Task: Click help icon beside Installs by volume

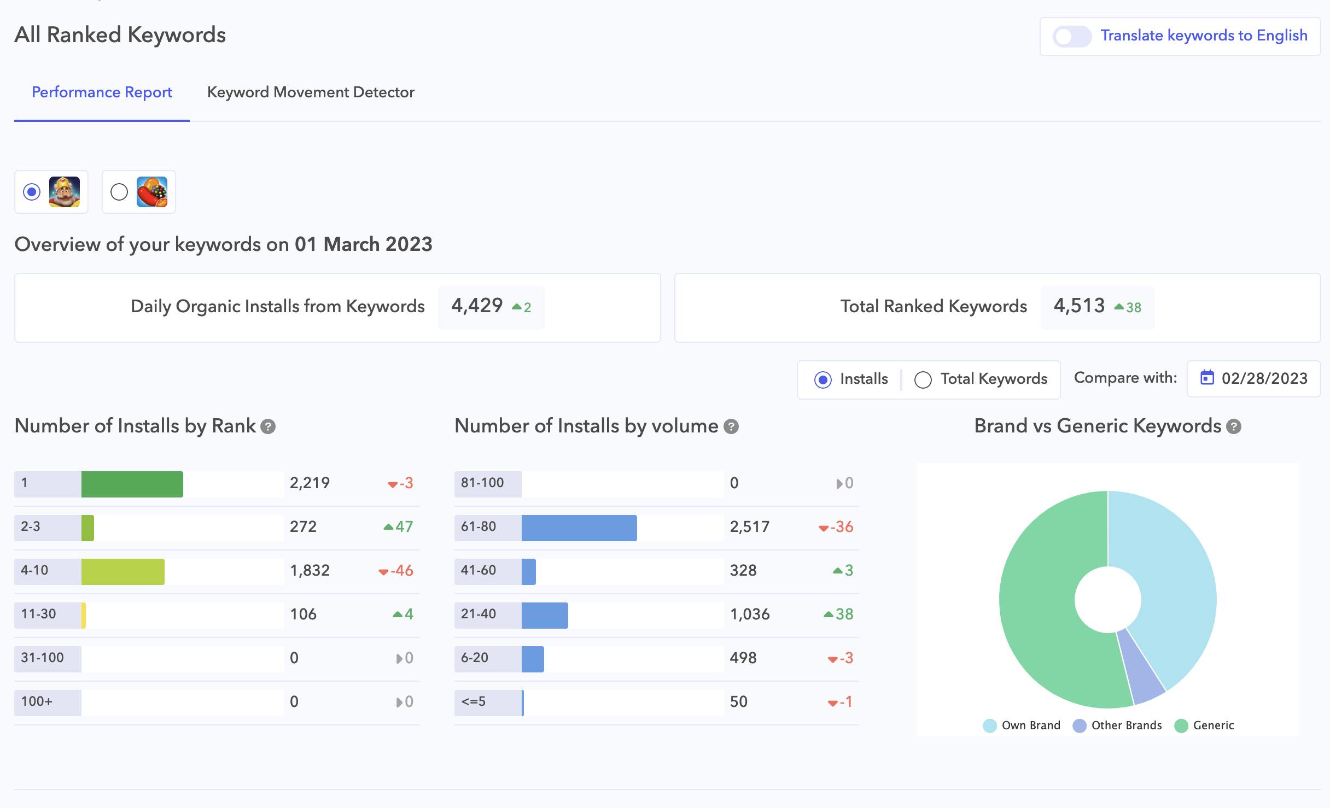Action: tap(731, 426)
